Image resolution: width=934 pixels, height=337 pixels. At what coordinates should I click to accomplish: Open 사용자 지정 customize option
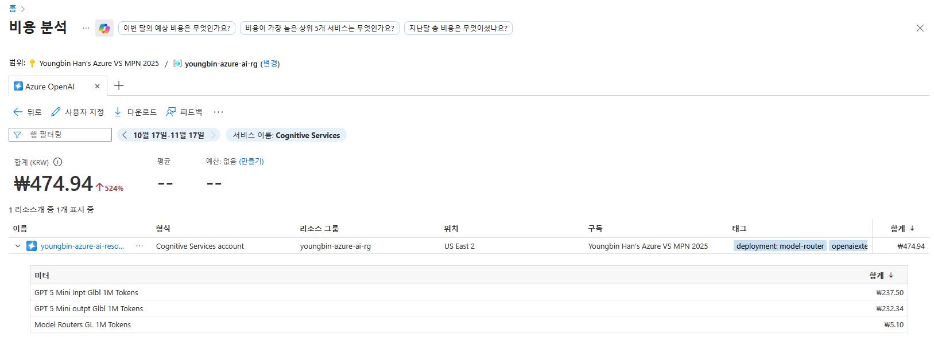click(77, 112)
